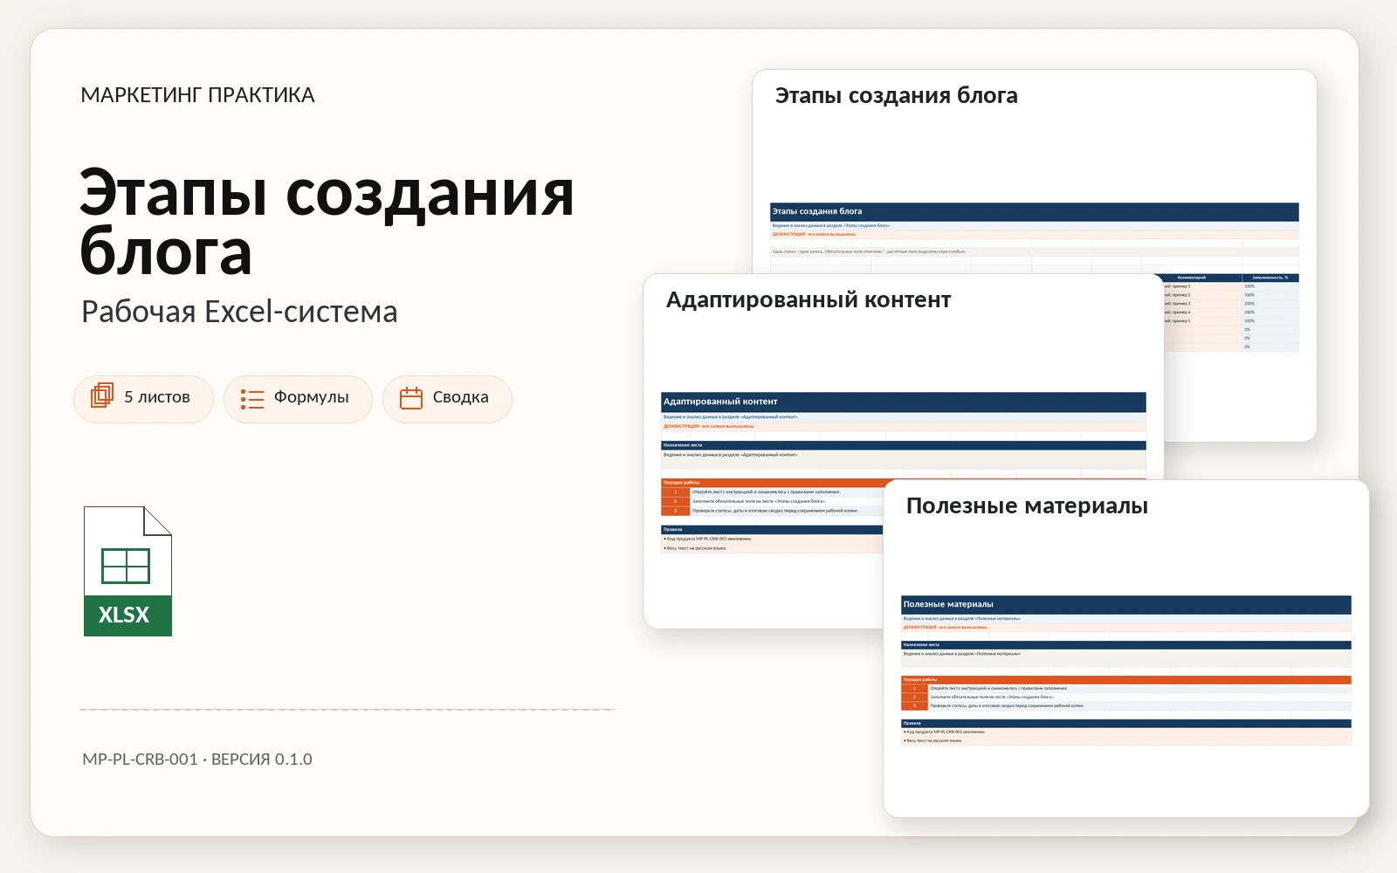
Task: Click the 'Правила' bar in Адаптированный контент card
Action: tap(773, 529)
